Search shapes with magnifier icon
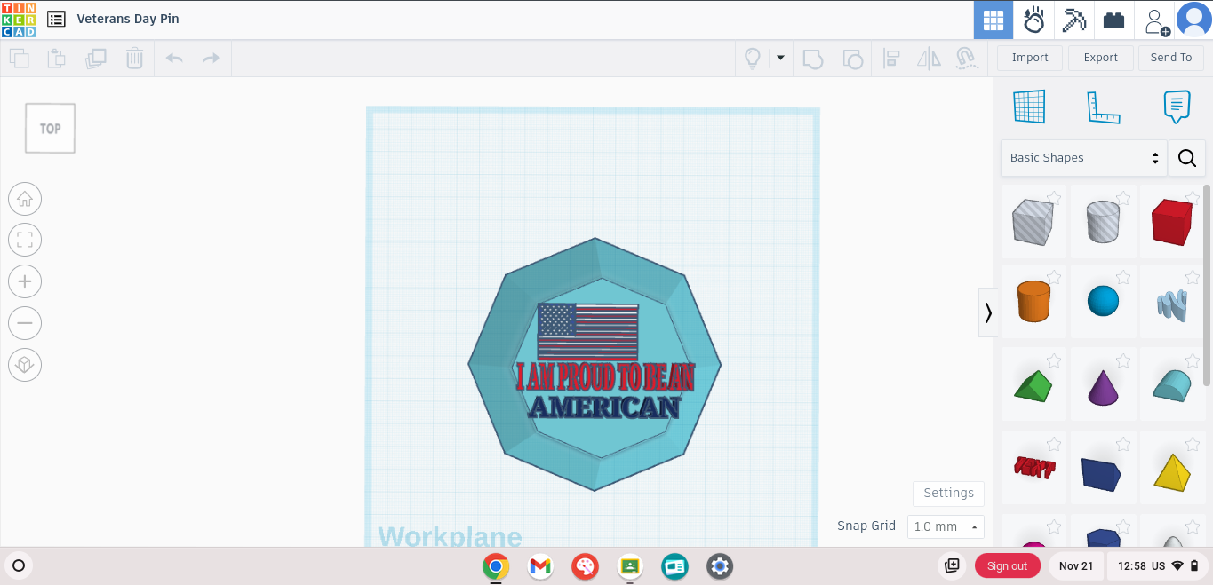Viewport: 1213px width, 585px height. pos(1187,158)
